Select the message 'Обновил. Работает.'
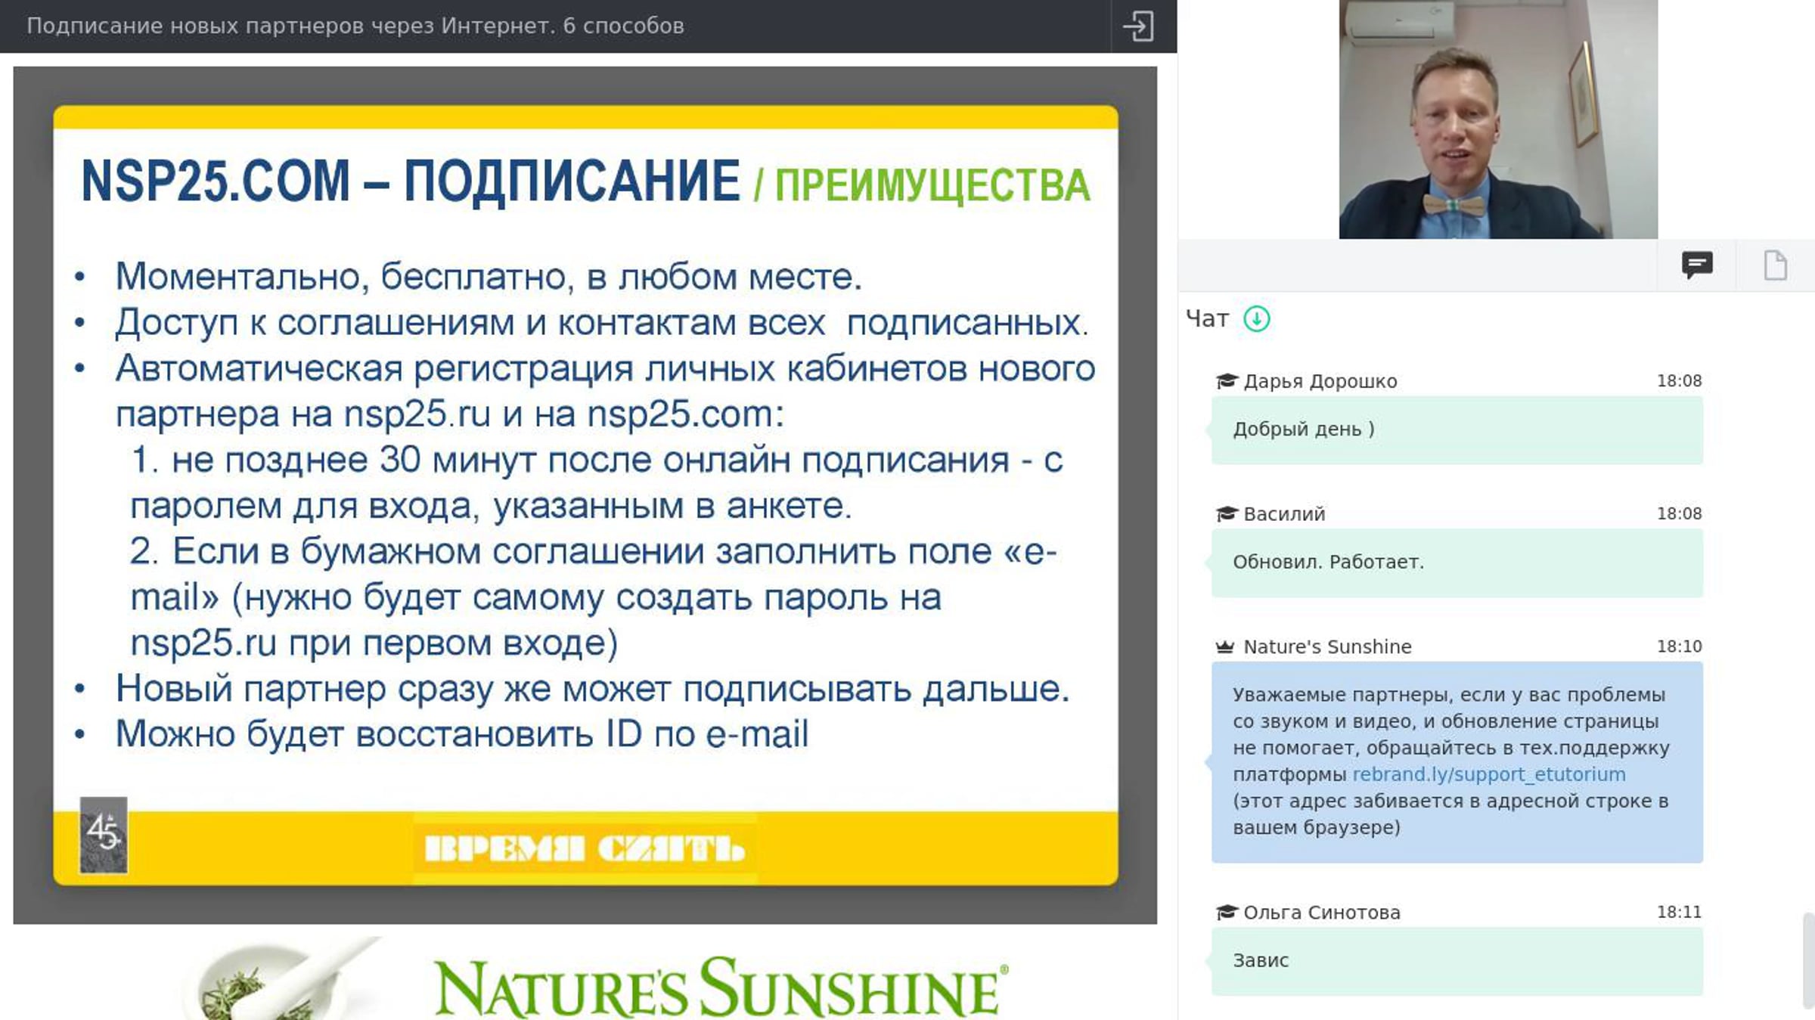Screen dimensions: 1815x1020 coord(1457,563)
